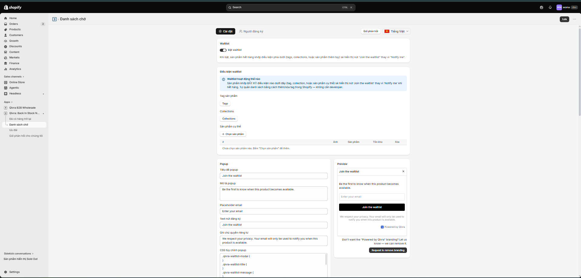Viewport: 581px width, 278px height.
Task: Open Đã có hàng trở lại submenu
Action: pyautogui.click(x=20, y=119)
